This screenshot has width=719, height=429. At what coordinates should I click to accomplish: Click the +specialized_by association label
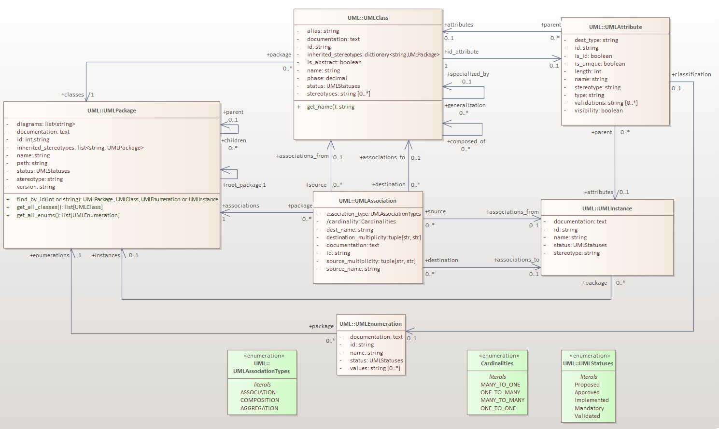468,73
